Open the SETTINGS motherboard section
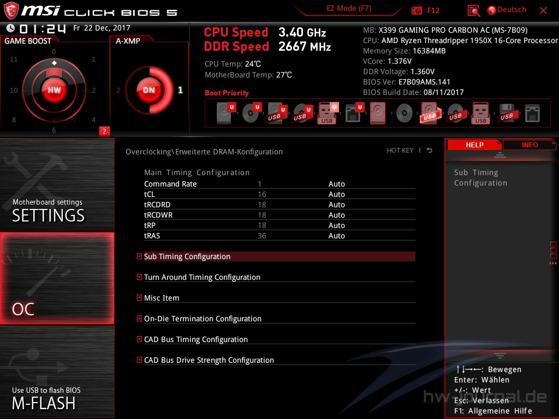559x419 pixels. coord(57,184)
